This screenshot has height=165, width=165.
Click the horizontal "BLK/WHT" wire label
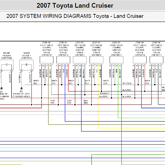point(104,93)
